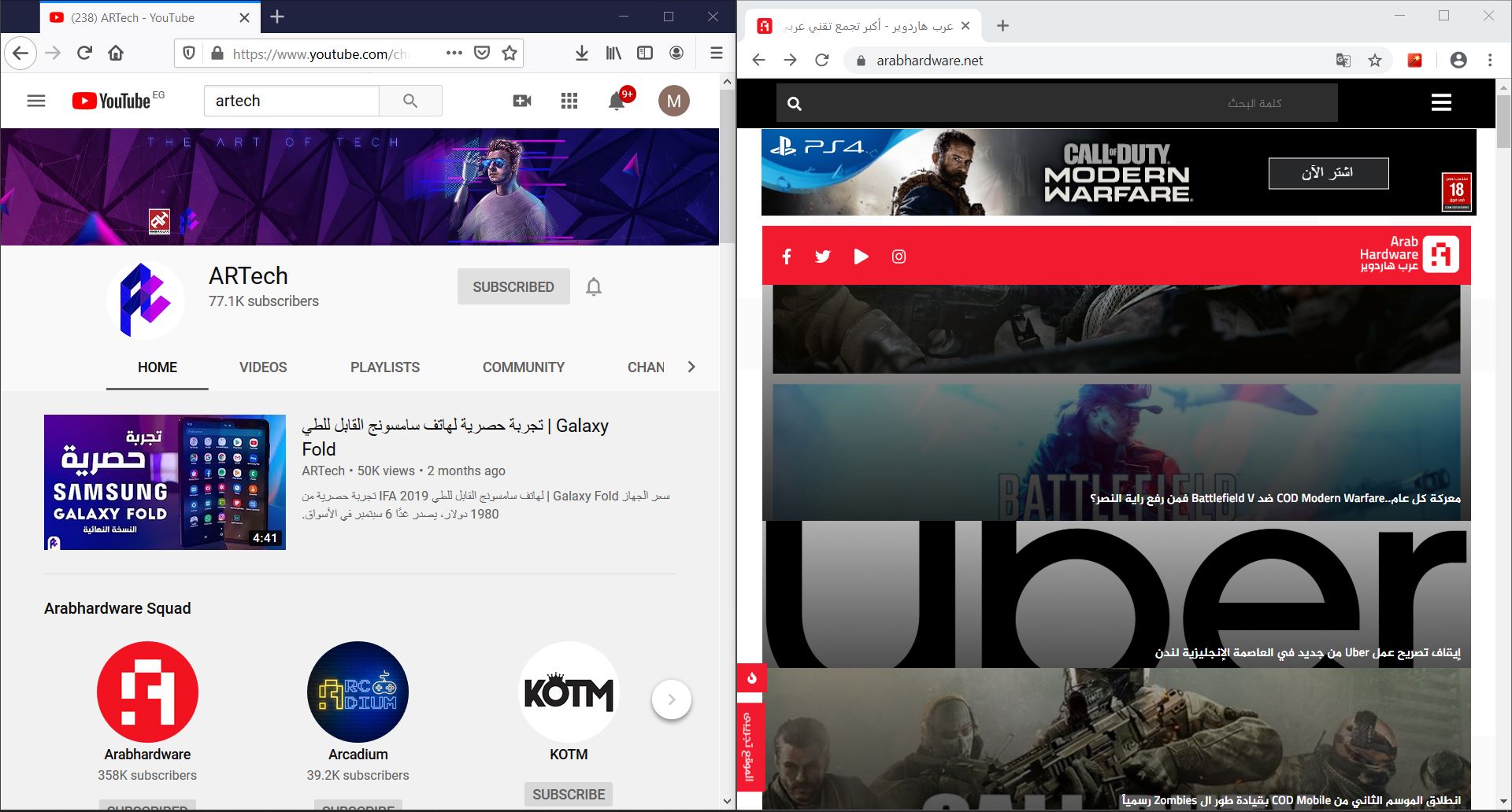Bookmark arabhardware.net with Chrome star
The image size is (1512, 812).
click(1375, 61)
